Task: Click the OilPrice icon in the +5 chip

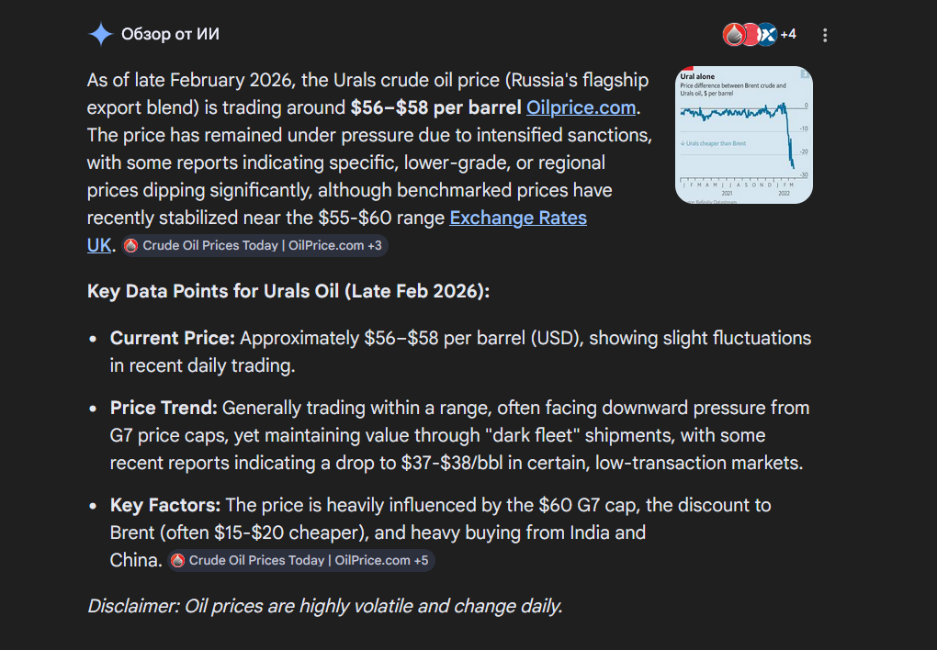Action: click(177, 560)
